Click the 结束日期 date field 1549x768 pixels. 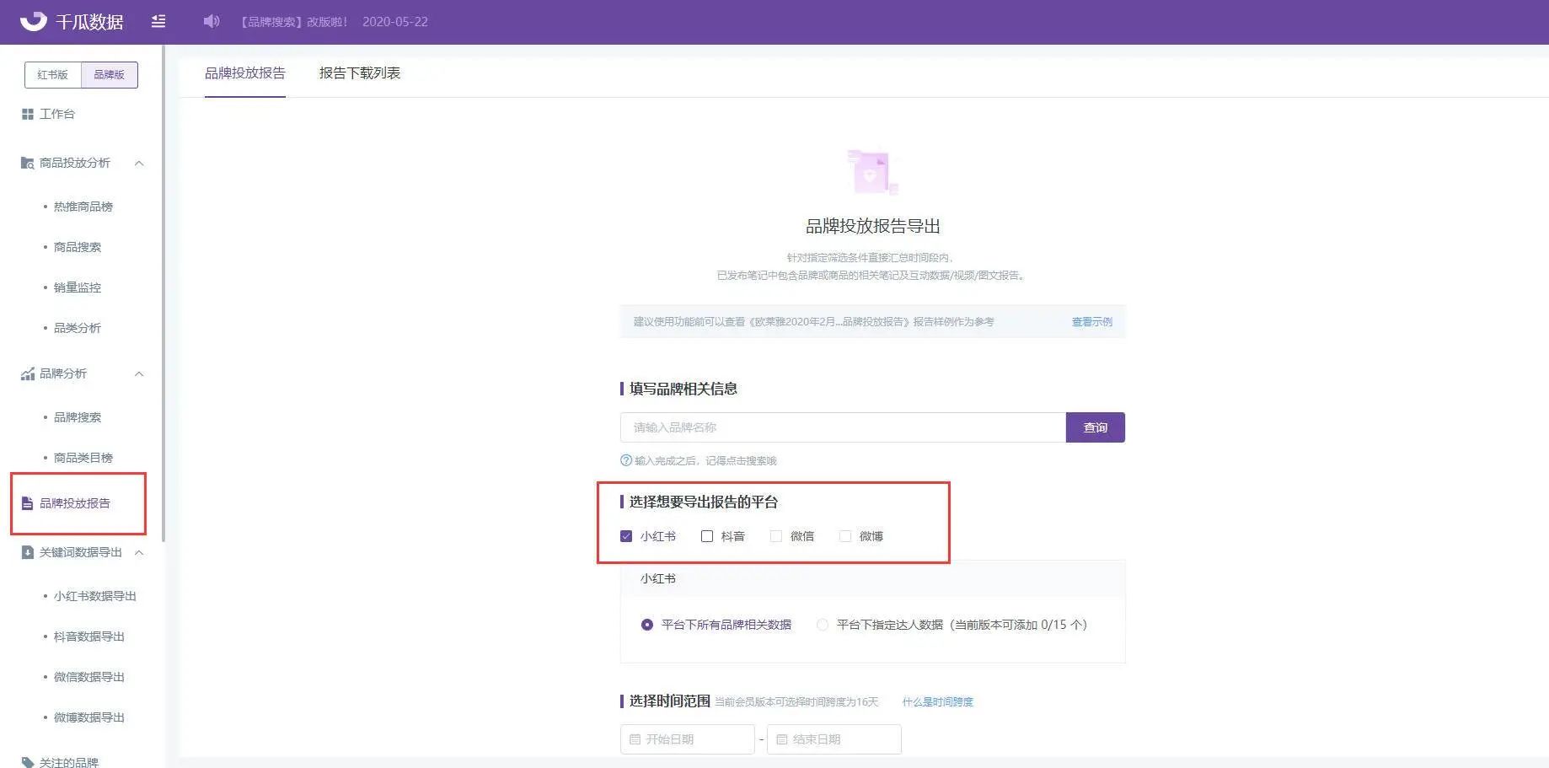pos(834,739)
